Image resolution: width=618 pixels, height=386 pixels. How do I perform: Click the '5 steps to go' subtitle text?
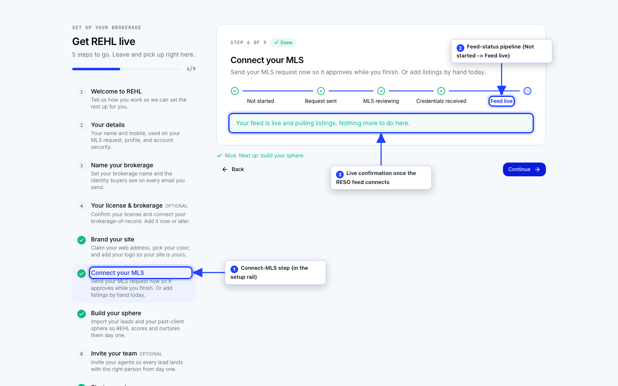(133, 54)
